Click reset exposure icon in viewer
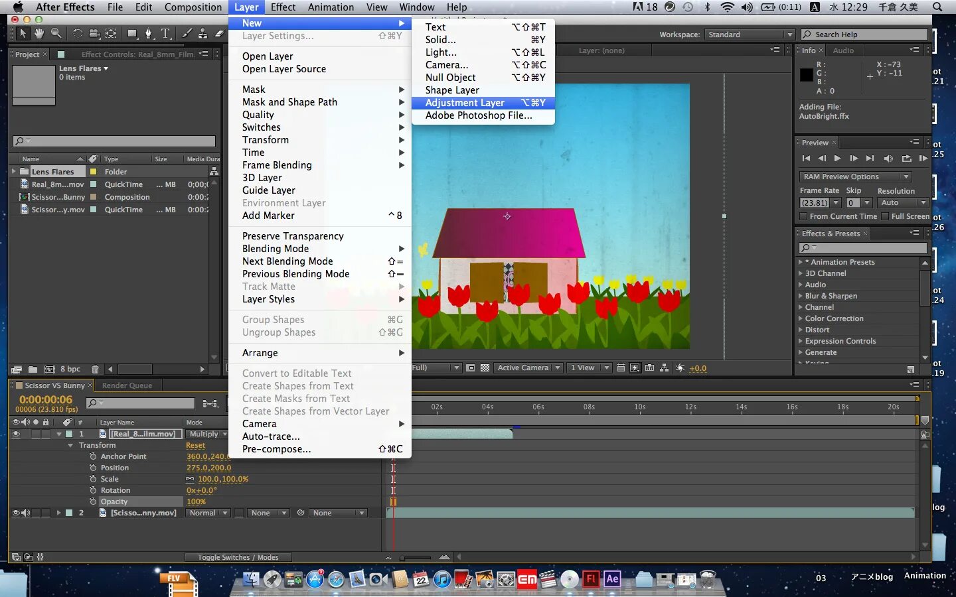The width and height of the screenshot is (956, 597). coord(680,367)
